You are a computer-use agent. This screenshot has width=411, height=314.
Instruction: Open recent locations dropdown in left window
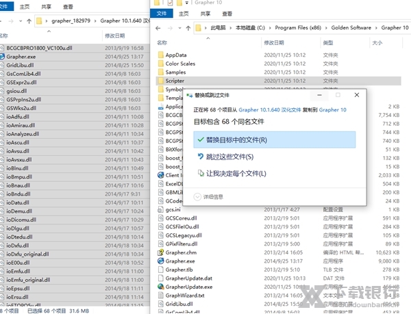(21, 21)
